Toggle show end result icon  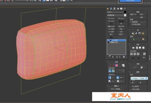click(113, 57)
